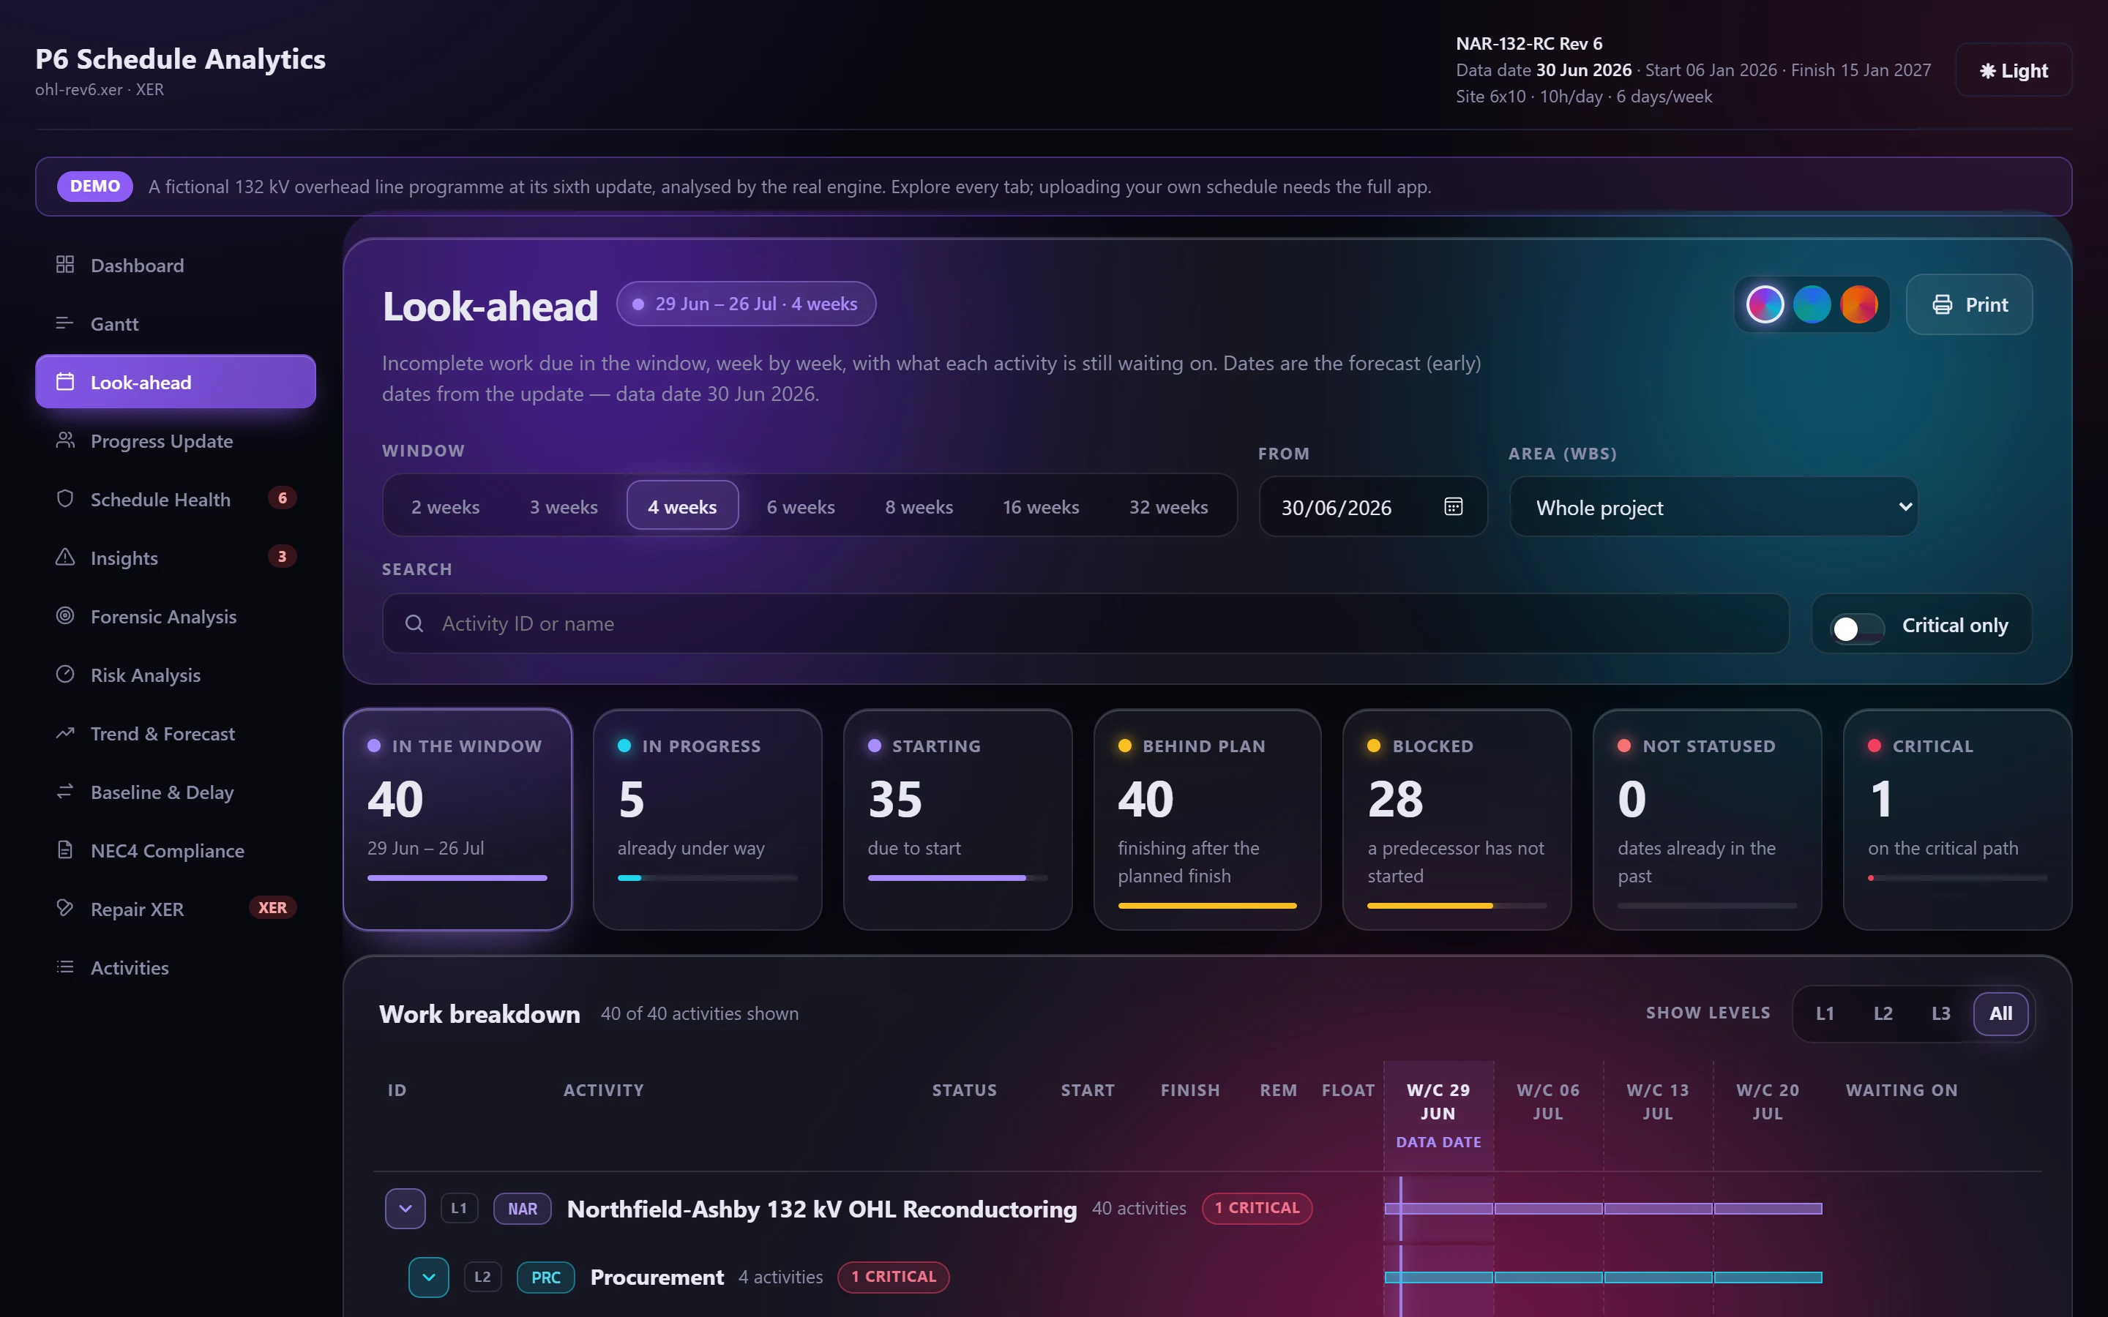Select the 16 weeks window
2108x1317 pixels.
[x=1040, y=506]
